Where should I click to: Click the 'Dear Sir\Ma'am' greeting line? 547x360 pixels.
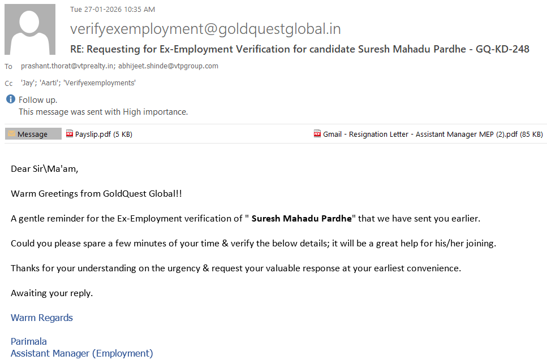point(44,169)
